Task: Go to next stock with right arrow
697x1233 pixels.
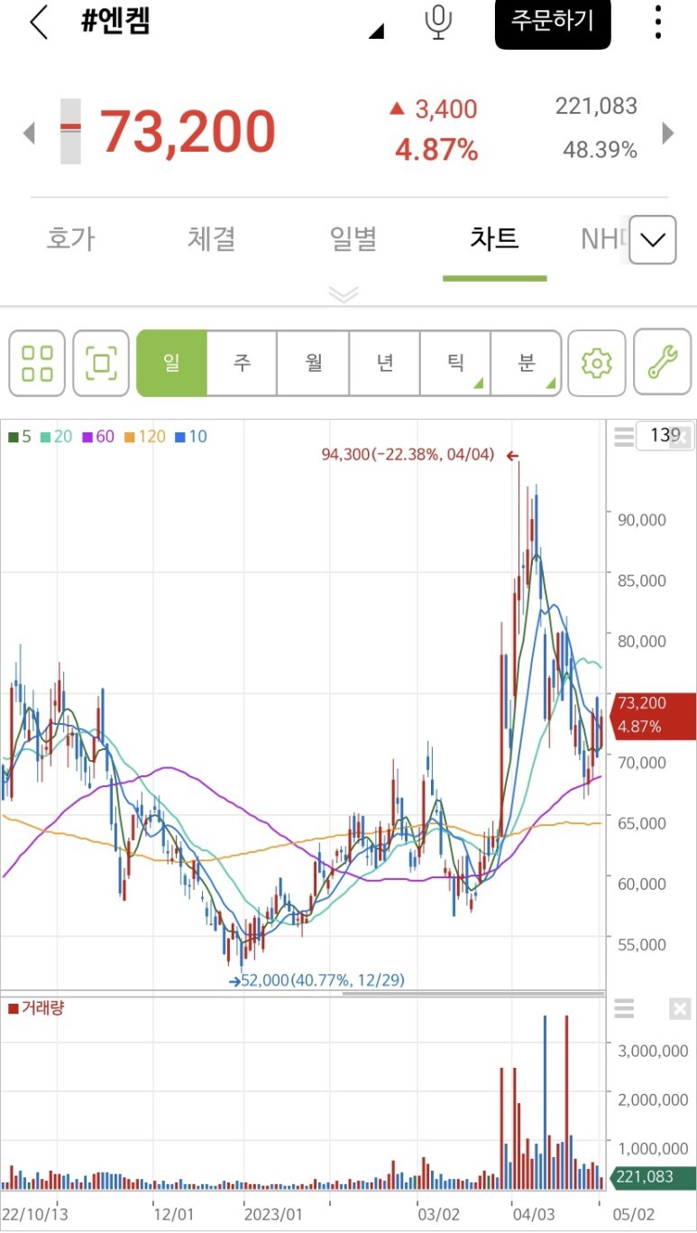Action: (668, 134)
